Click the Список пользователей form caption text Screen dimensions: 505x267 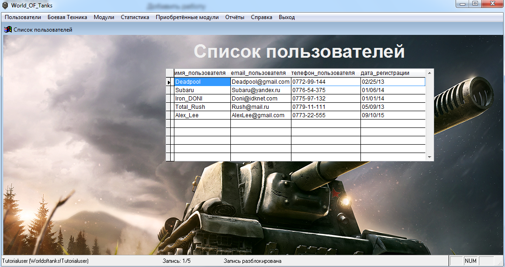43,30
